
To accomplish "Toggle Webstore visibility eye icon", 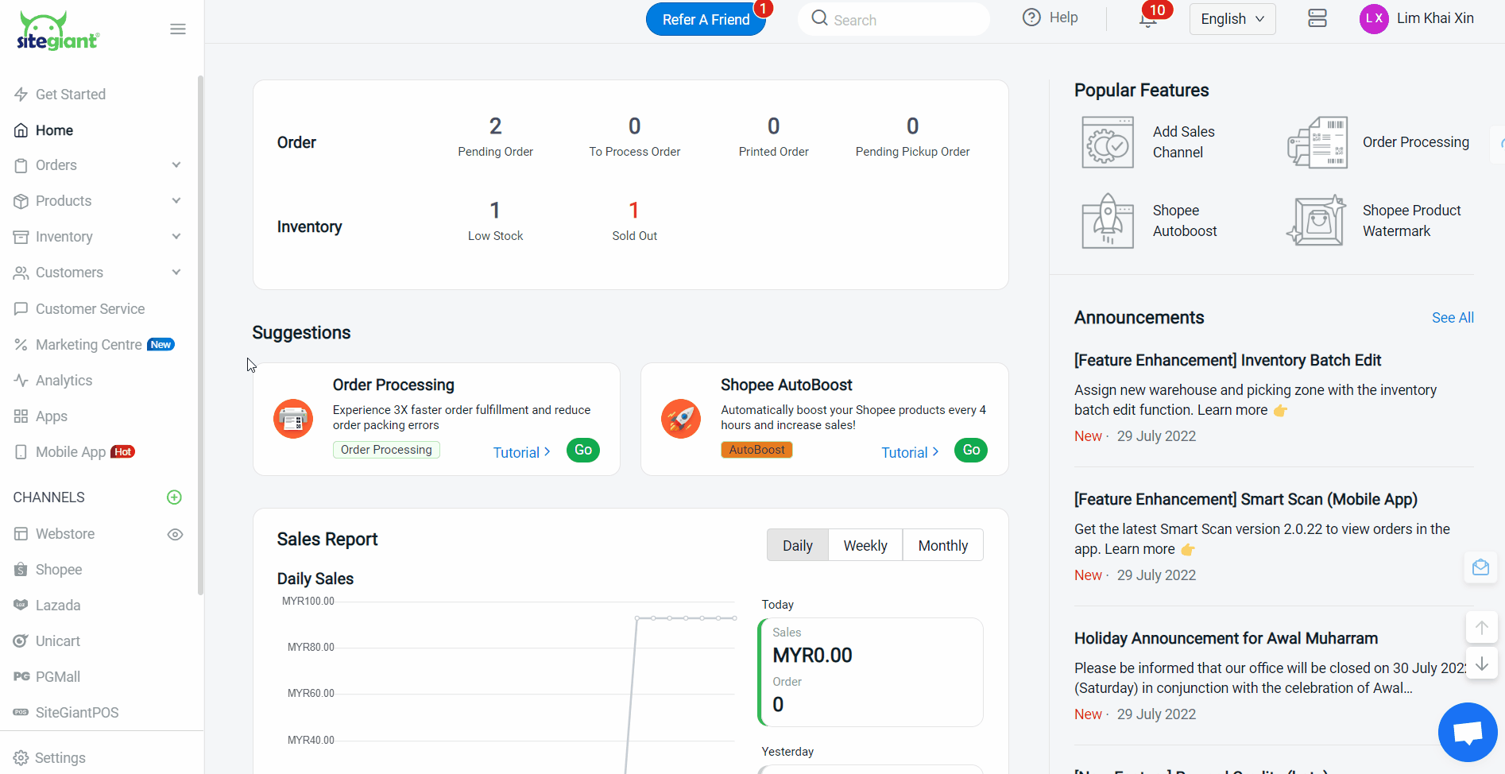I will coord(176,535).
